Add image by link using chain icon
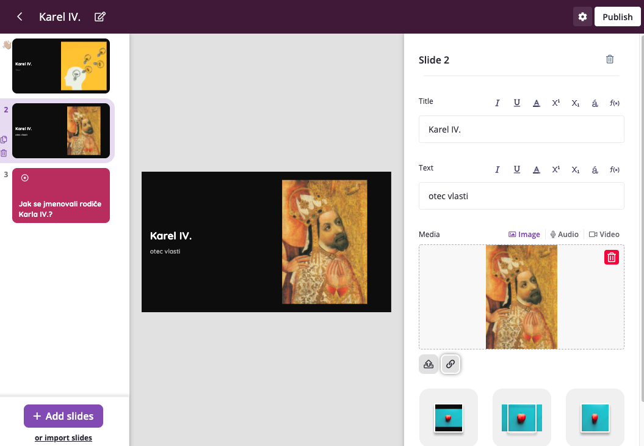 point(450,364)
